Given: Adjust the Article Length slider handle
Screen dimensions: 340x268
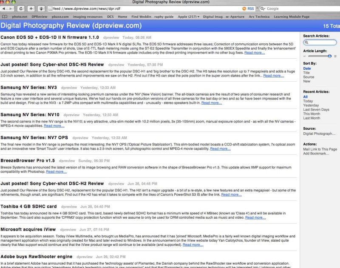Looking at the screenshot, I should [x=330, y=56].
